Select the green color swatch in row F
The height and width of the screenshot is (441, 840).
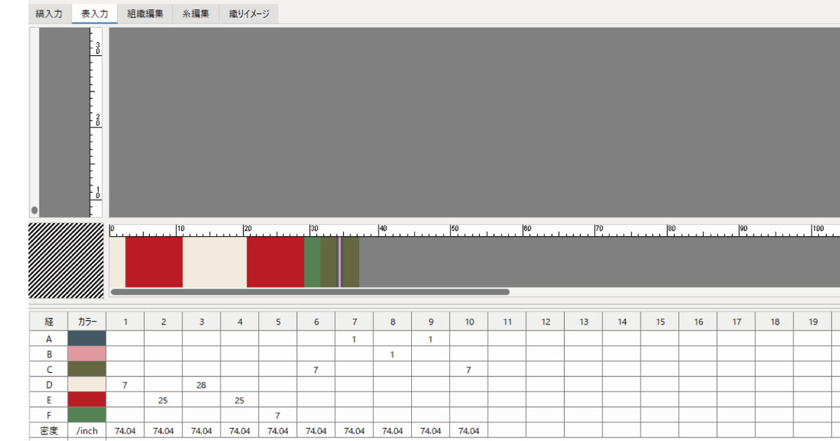click(87, 415)
